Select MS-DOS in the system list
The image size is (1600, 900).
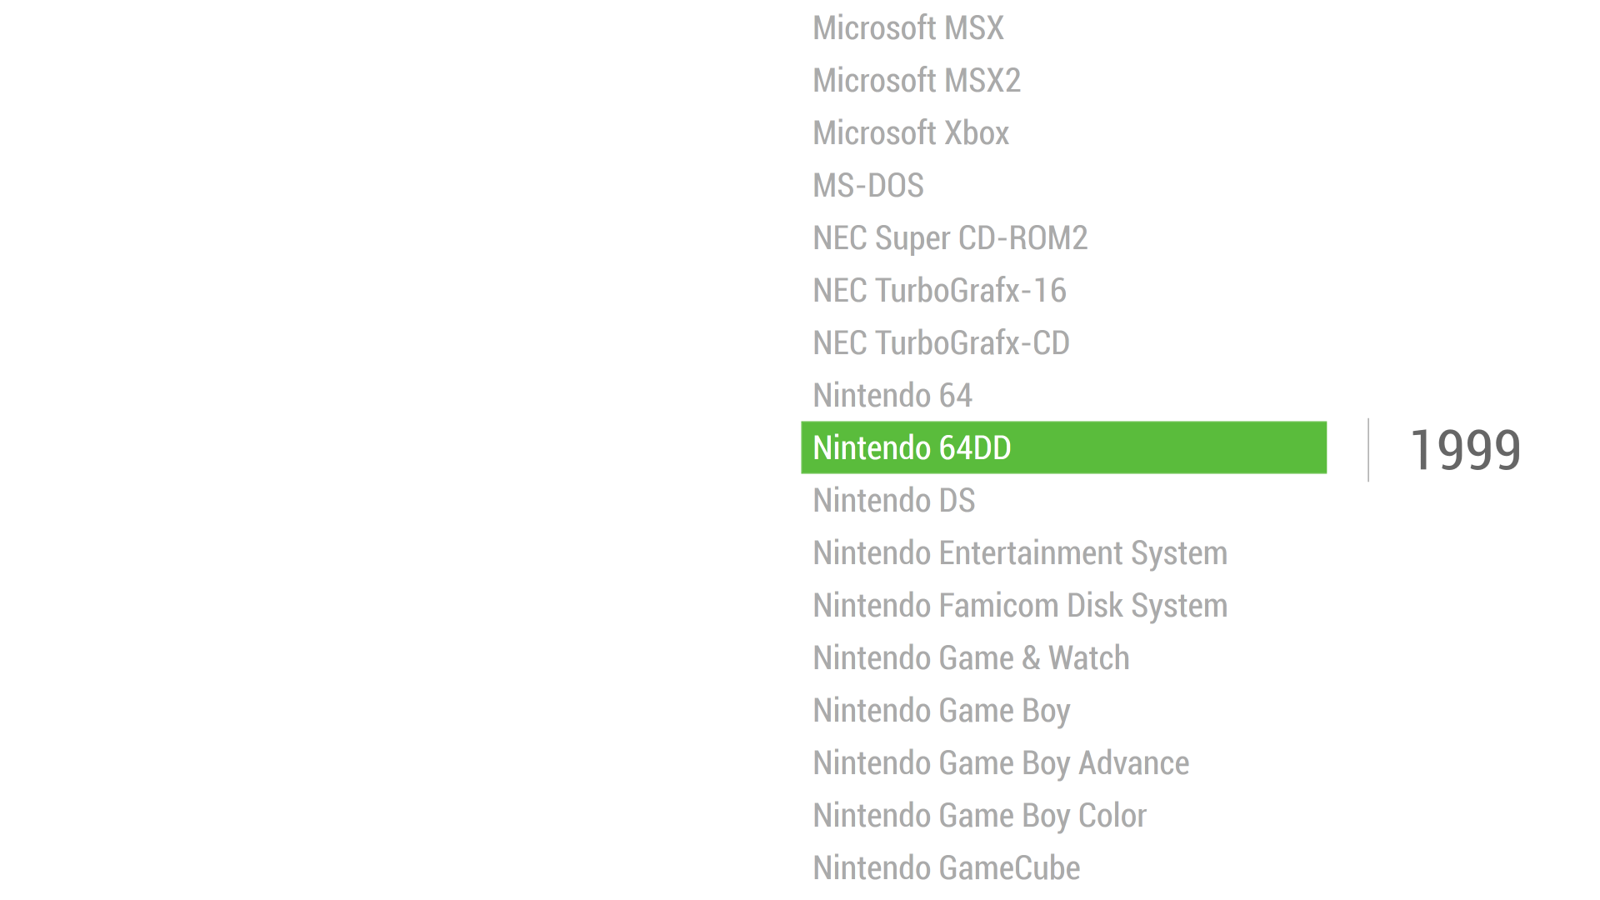click(x=868, y=186)
